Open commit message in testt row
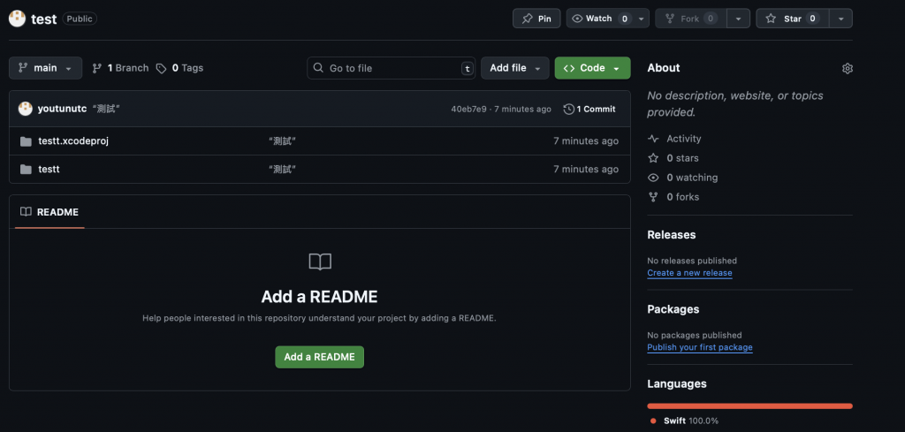905x432 pixels. point(283,170)
